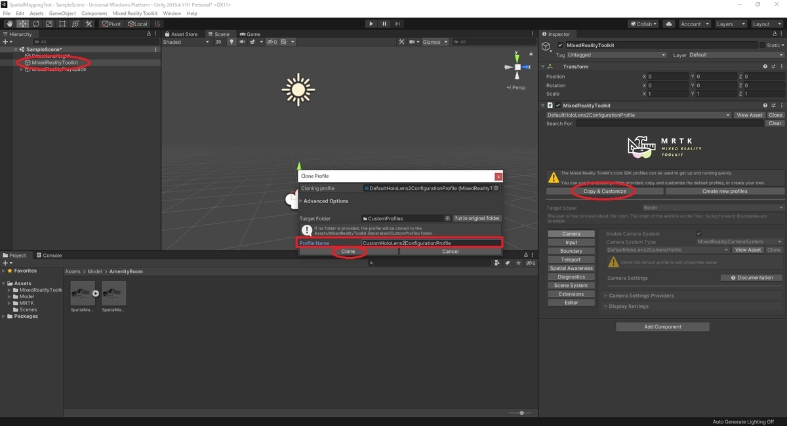Toggle scene lighting bulb icon
The image size is (787, 426).
pyautogui.click(x=232, y=42)
